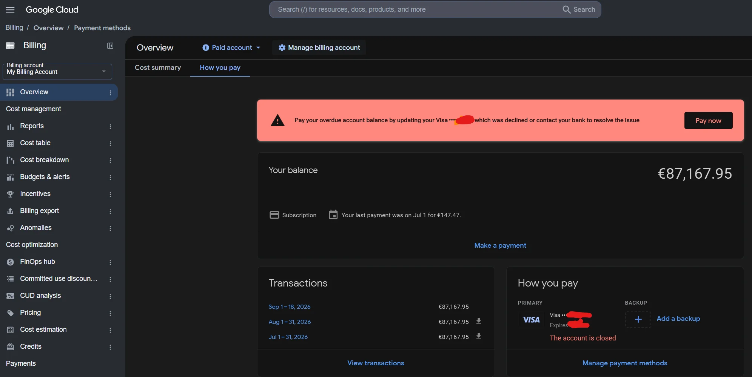Download the Aug 1–31, 2026 invoice
Viewport: 752px width, 377px height.
[x=479, y=321]
